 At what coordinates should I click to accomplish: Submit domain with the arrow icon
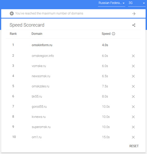coord(134,14)
